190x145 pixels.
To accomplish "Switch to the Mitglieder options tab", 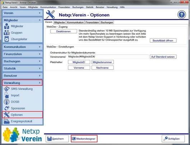I will [60, 22].
